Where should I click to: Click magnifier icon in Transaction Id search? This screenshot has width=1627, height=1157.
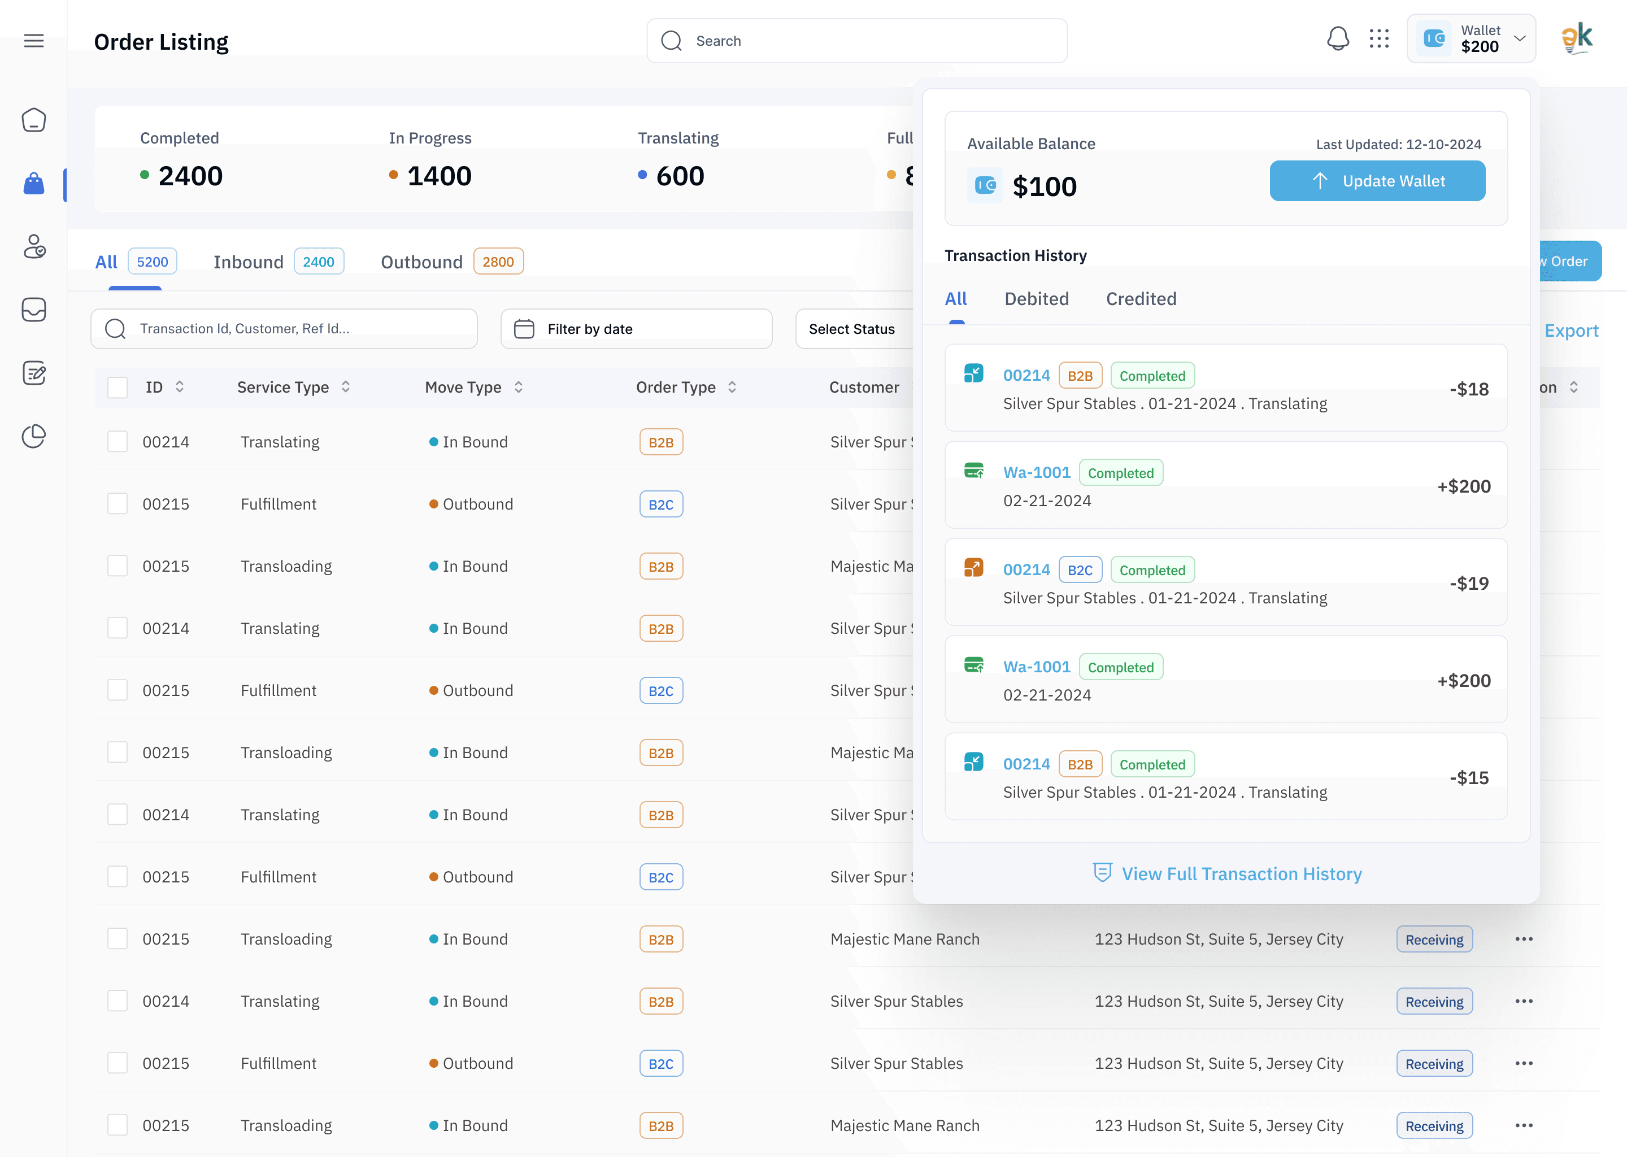point(115,328)
